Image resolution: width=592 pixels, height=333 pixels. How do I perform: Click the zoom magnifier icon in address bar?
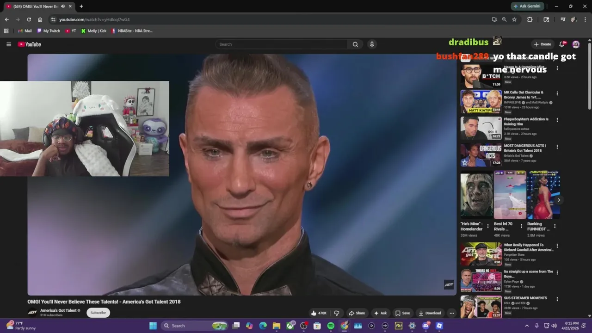tap(504, 19)
